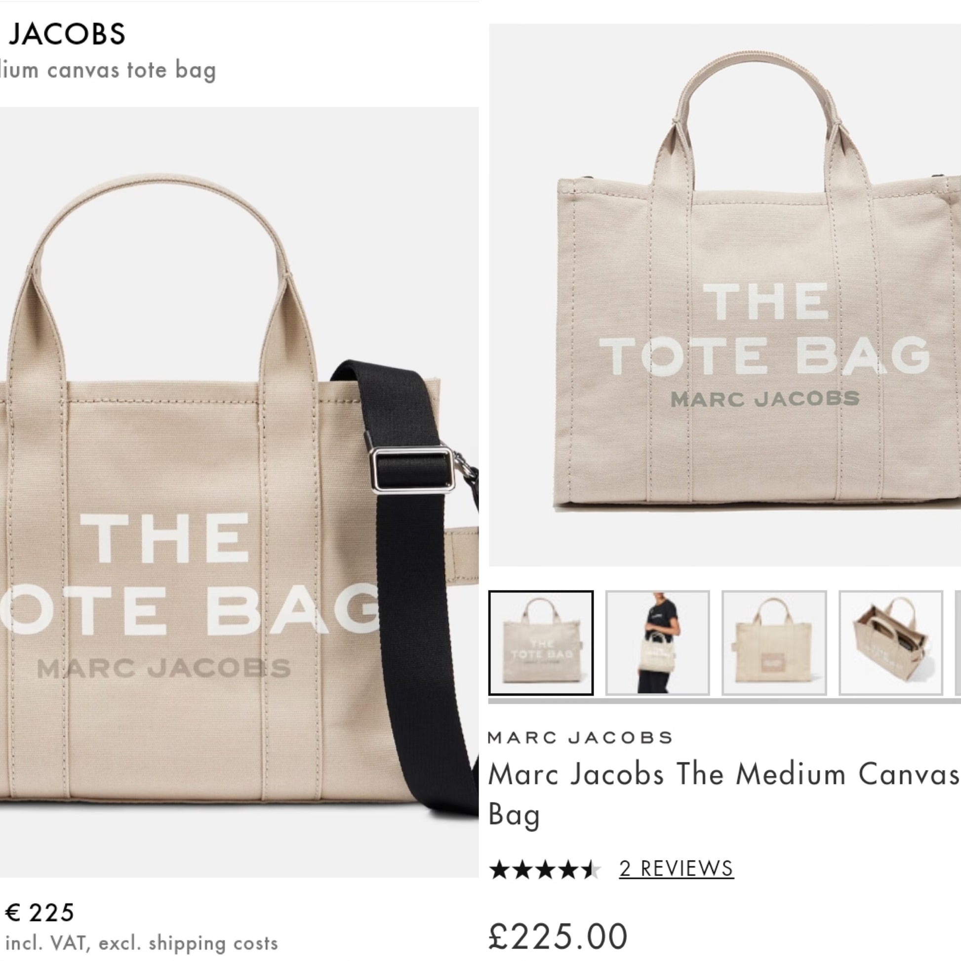Click the € 225 price

(x=40, y=912)
